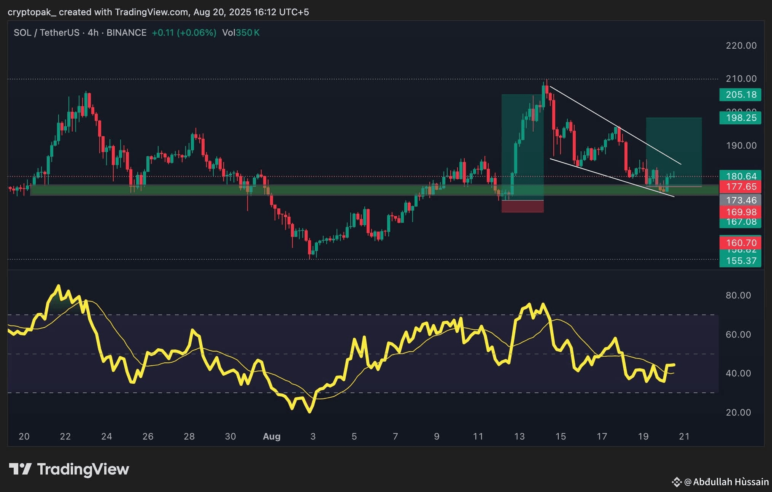The image size is (772, 492).
Task: Click the cryptopak_ TradingView.com caption text
Action: pos(158,12)
